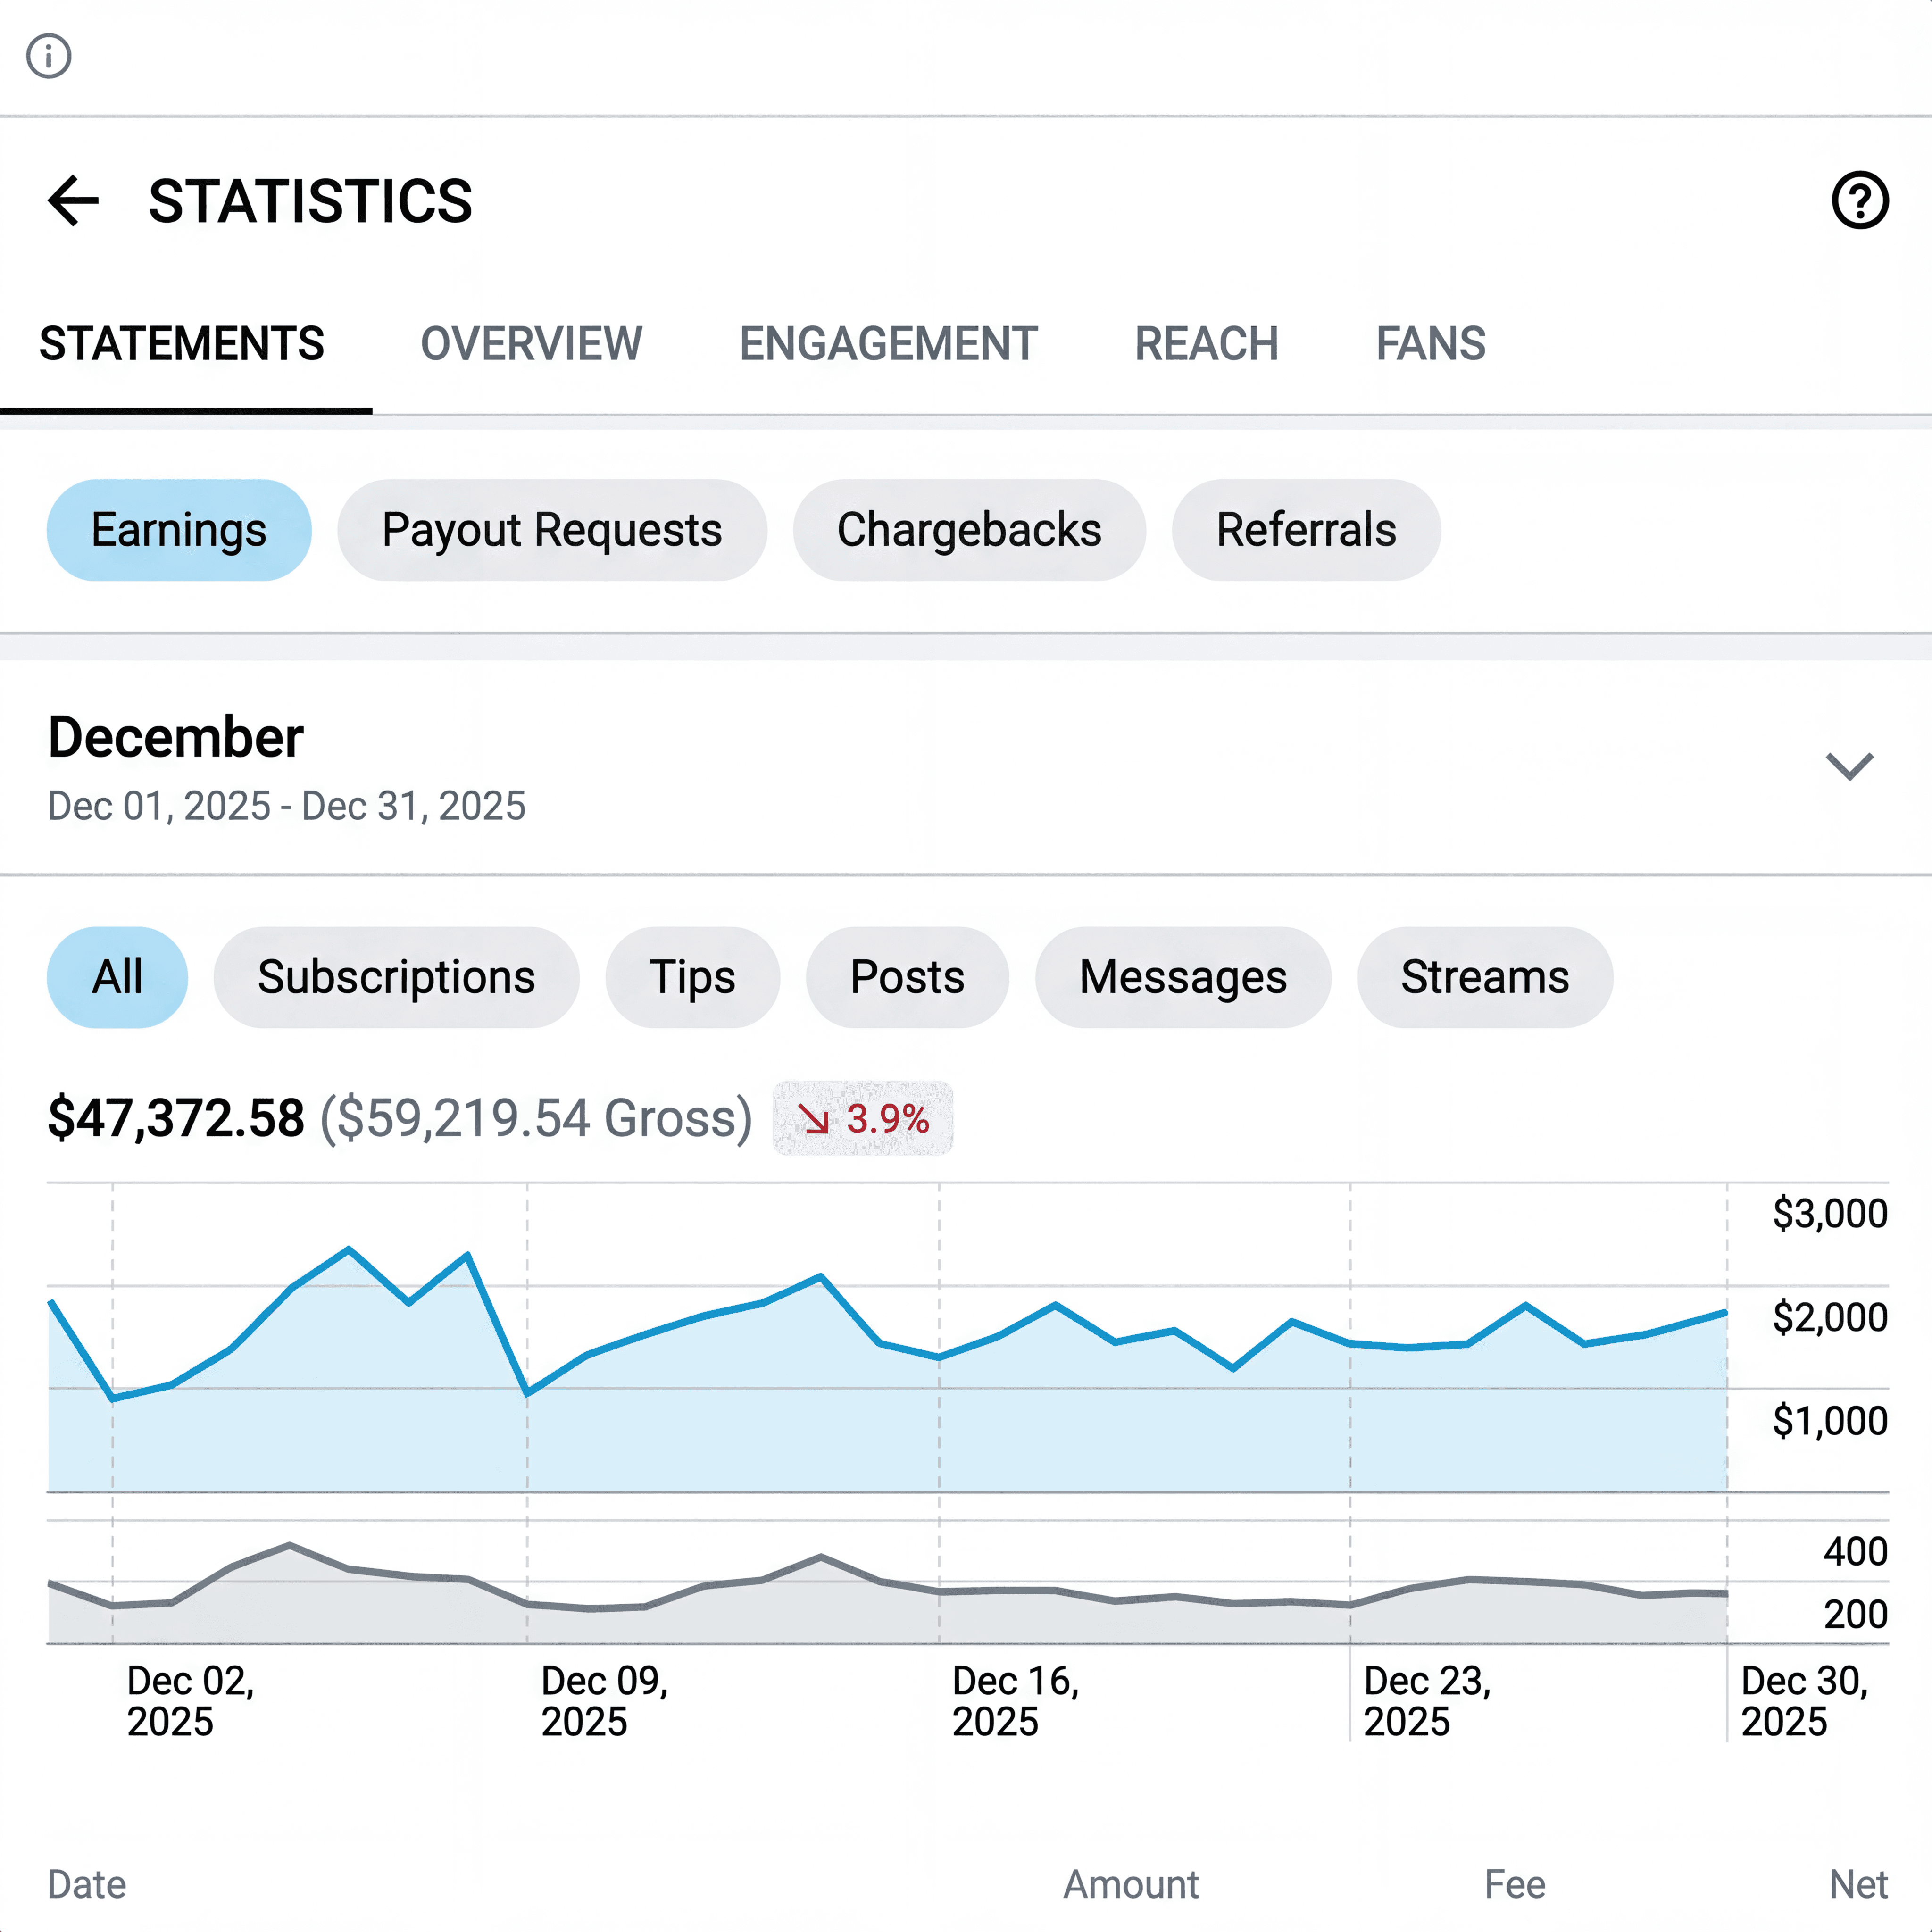This screenshot has width=1932, height=1932.
Task: Click the info icon at top left
Action: pos(48,55)
